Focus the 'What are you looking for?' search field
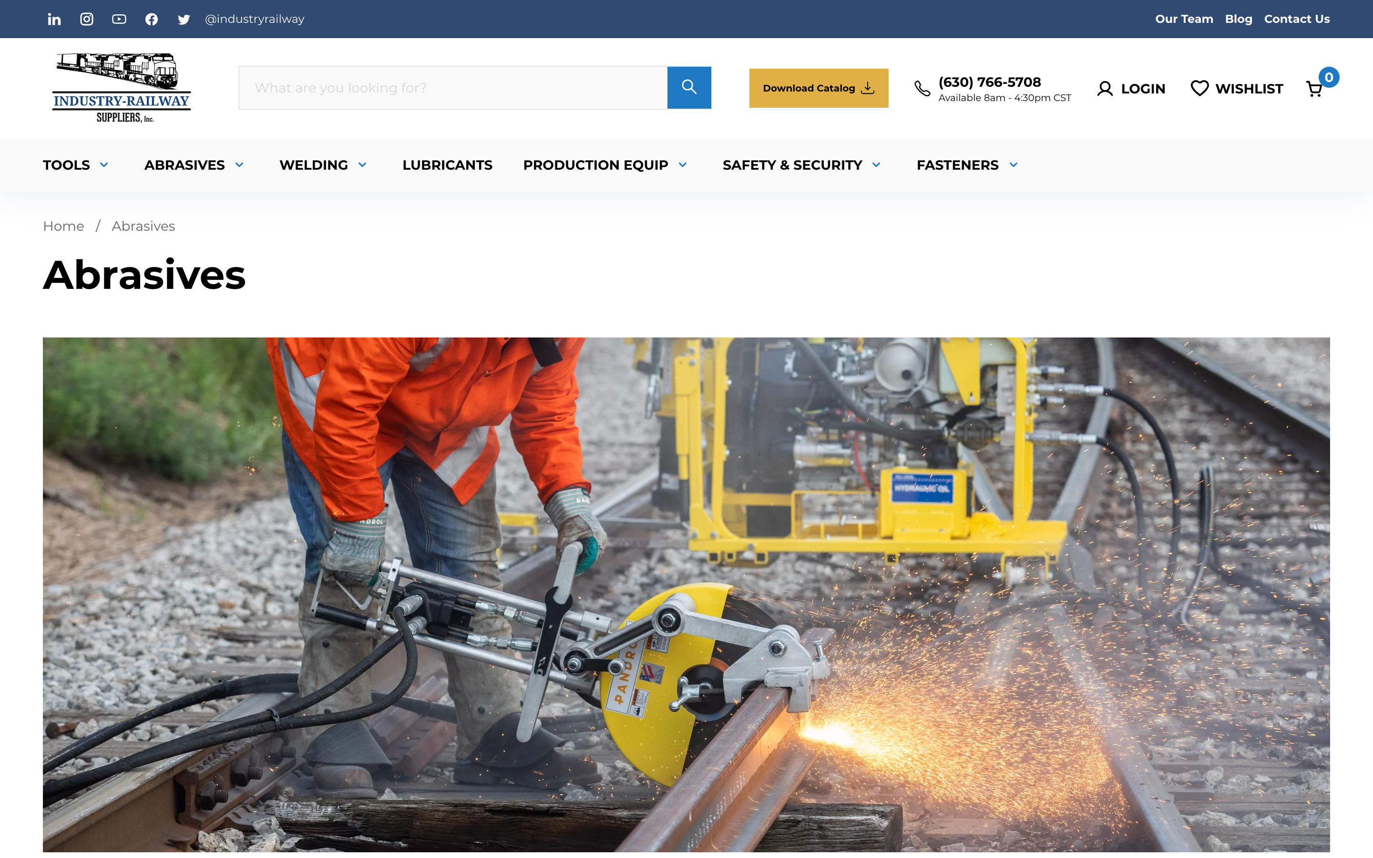Viewport: 1373px width, 858px height. coord(452,87)
